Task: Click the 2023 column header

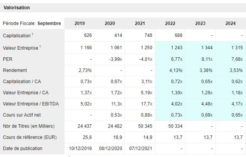Action: [x=200, y=23]
